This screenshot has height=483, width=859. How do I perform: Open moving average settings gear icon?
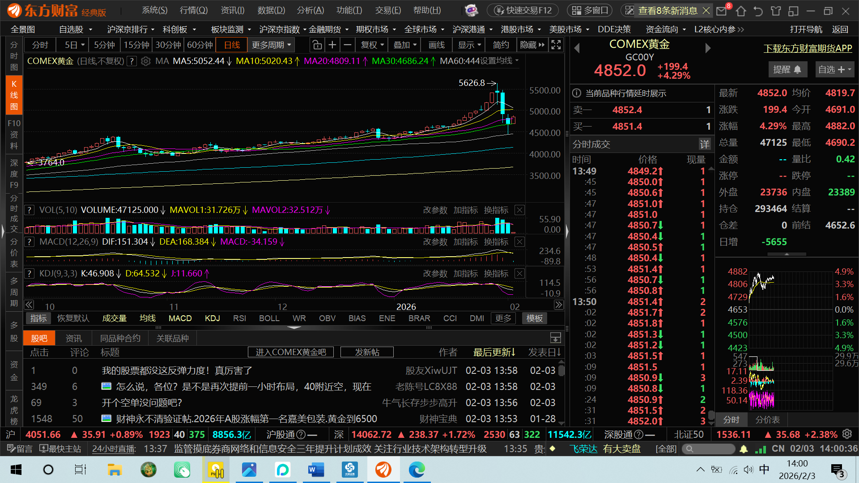145,61
